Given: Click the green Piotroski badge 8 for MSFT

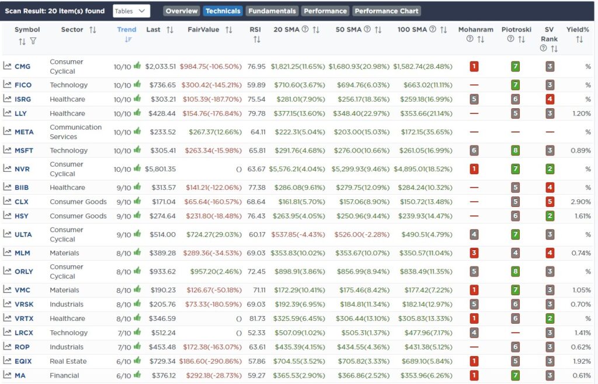Looking at the screenshot, I should 515,150.
